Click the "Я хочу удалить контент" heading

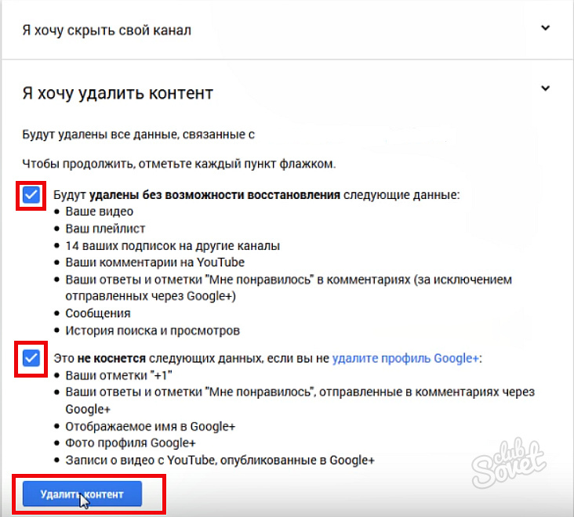point(118,93)
